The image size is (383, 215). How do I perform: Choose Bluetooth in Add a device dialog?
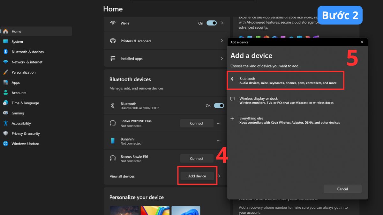point(286,81)
